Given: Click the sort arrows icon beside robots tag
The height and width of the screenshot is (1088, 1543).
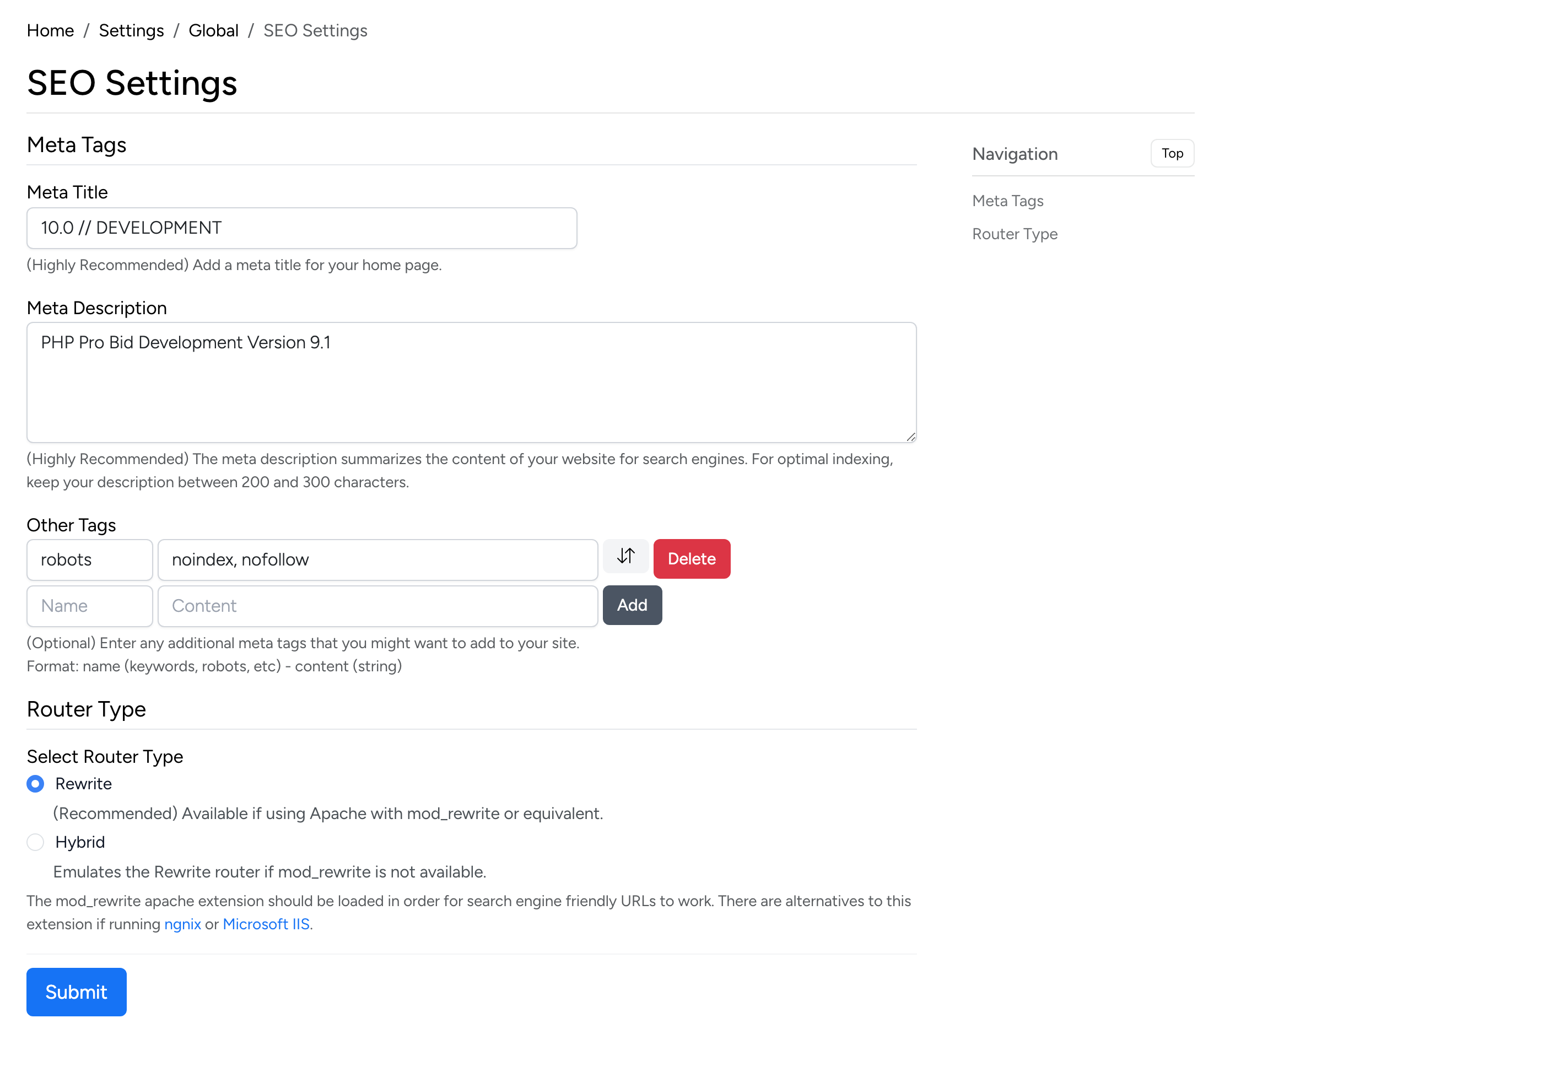Looking at the screenshot, I should pos(625,557).
